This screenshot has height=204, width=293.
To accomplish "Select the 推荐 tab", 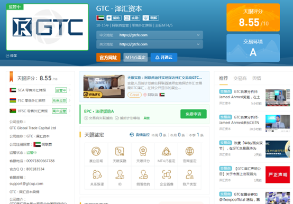I will pyautogui.click(x=223, y=78).
